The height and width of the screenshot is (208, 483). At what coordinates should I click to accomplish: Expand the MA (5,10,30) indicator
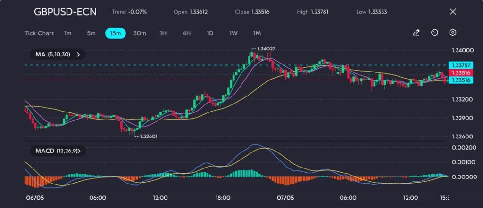(56, 55)
